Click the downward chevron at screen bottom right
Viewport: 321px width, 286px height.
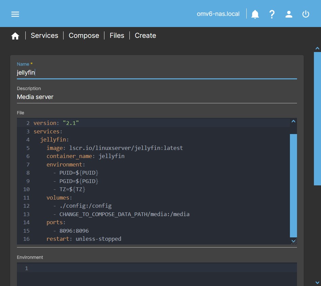[317, 282]
